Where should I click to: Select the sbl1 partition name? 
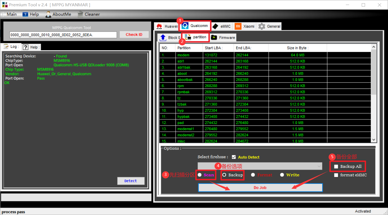(181, 61)
